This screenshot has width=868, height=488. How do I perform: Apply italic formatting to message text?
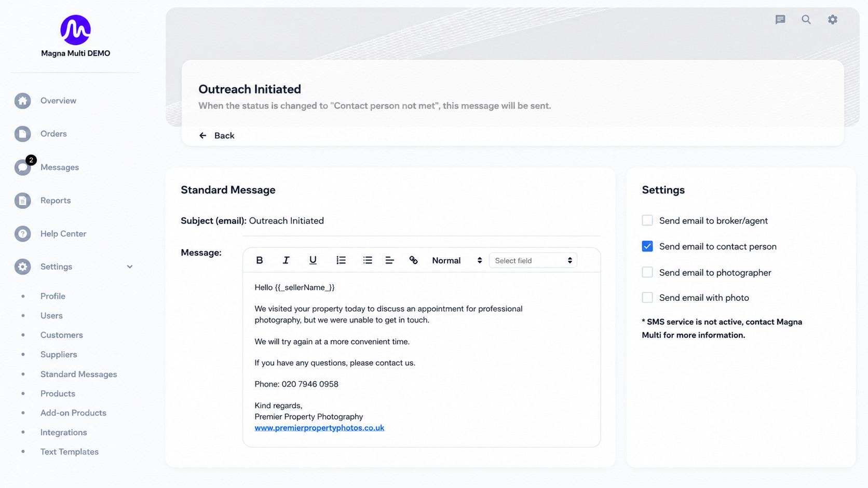286,260
